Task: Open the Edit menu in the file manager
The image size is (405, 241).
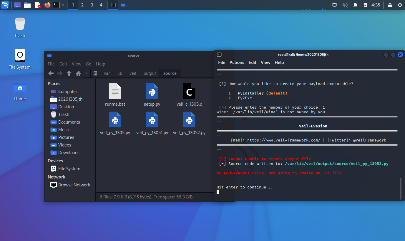Action: 63,64
